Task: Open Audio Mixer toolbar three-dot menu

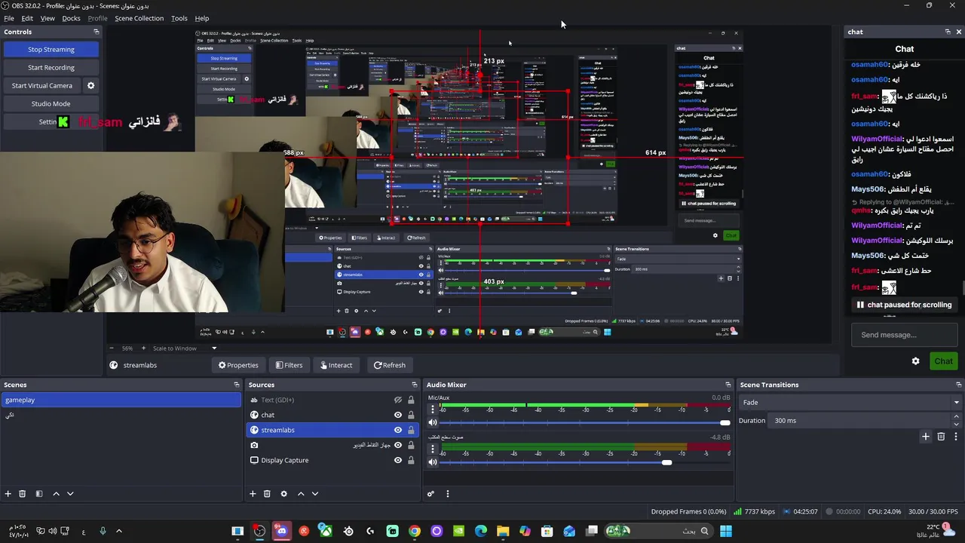Action: (x=447, y=494)
